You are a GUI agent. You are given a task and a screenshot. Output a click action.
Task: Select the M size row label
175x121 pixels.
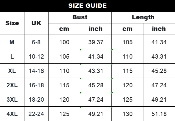click(12, 42)
